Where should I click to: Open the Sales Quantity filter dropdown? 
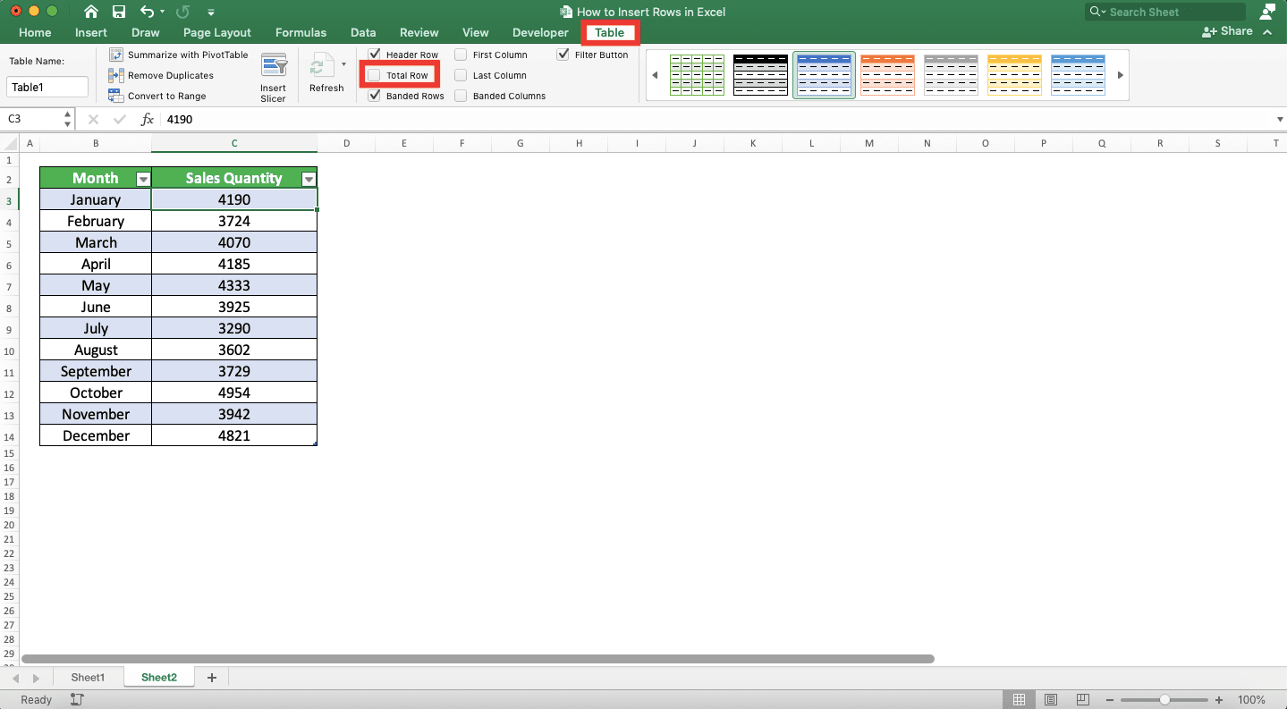(308, 178)
